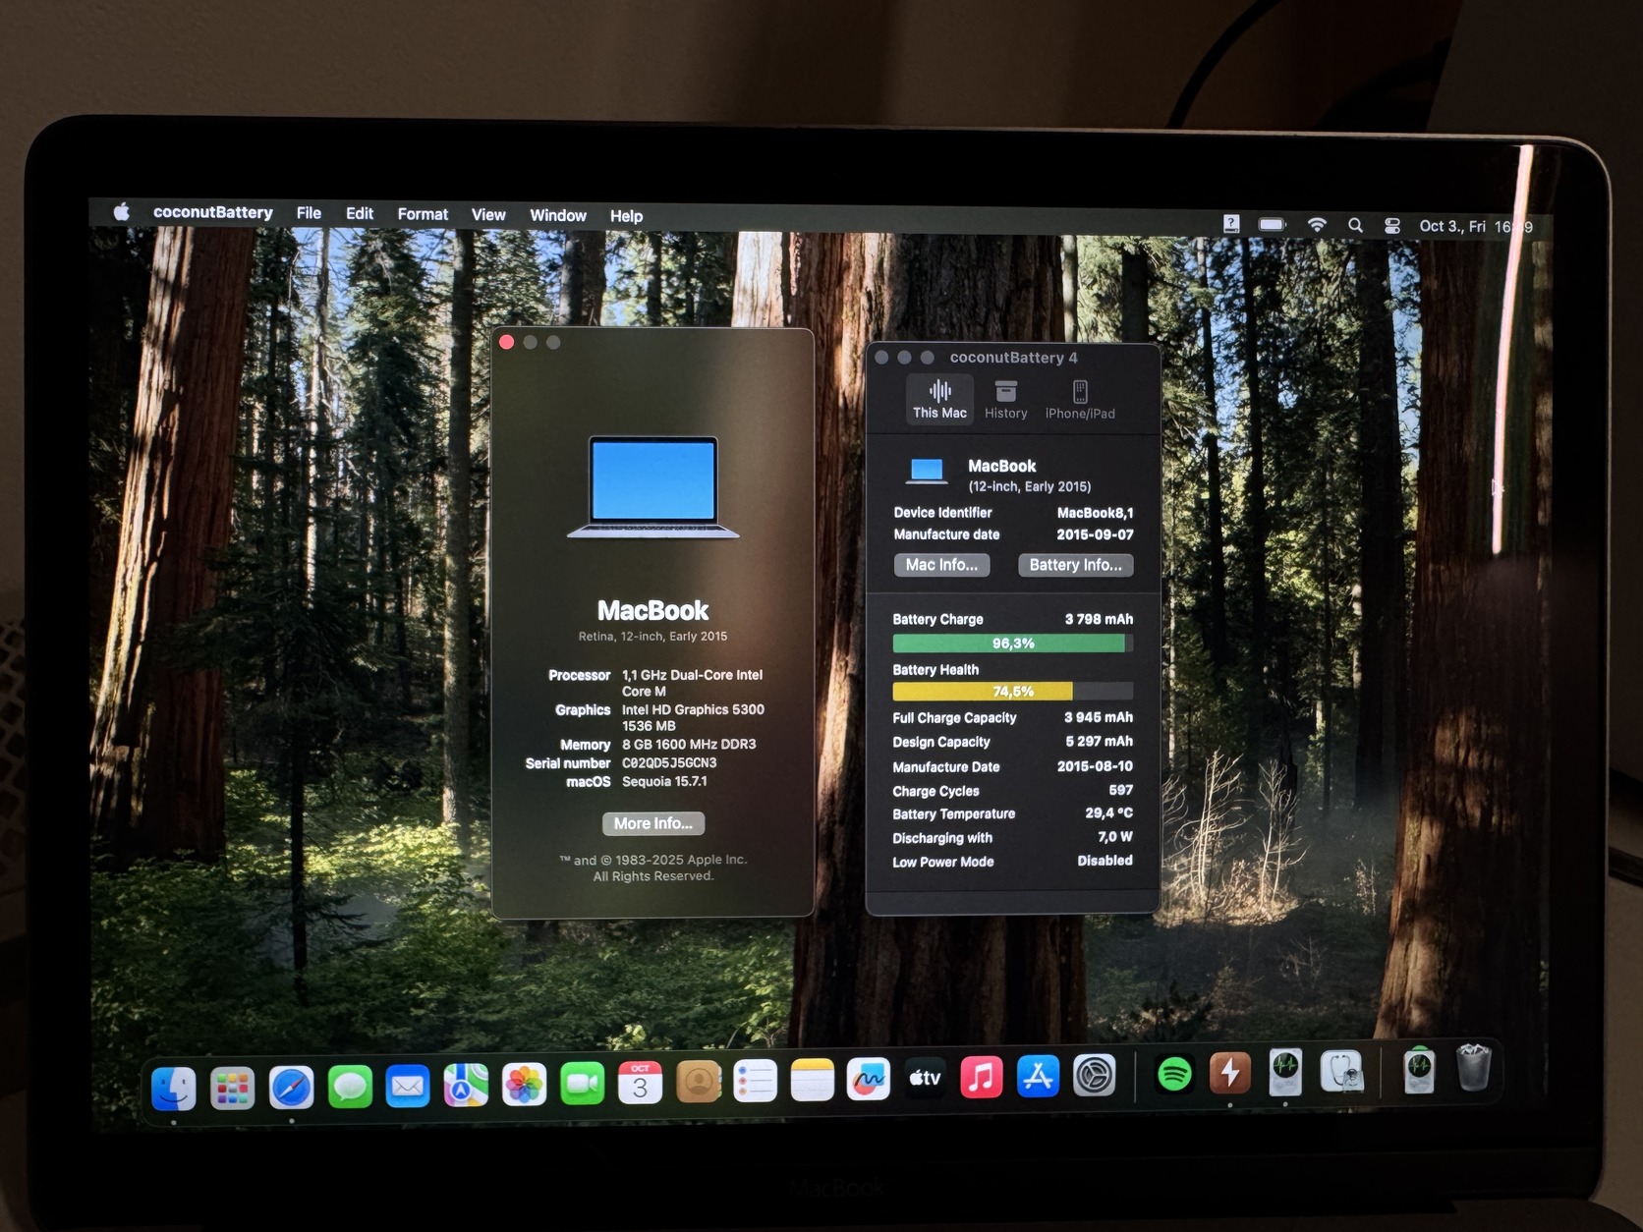The image size is (1643, 1232).
Task: Open the Help menu
Action: [x=626, y=216]
